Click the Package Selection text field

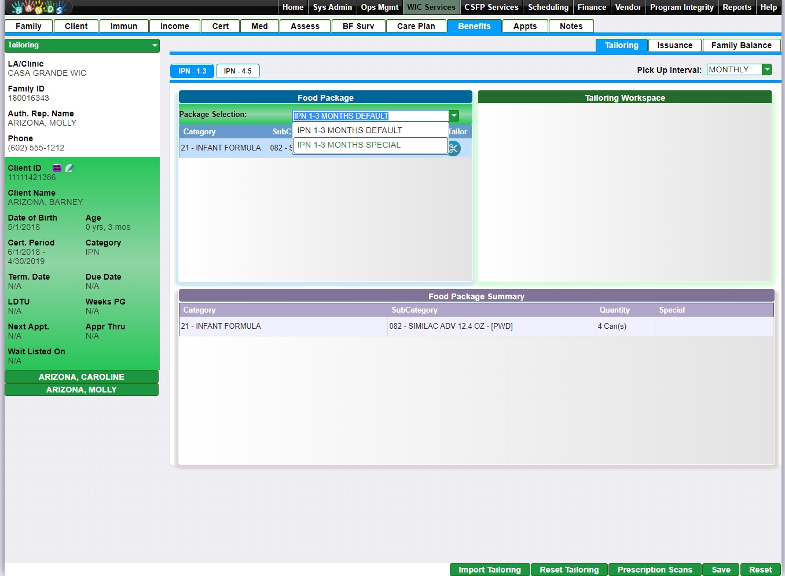pyautogui.click(x=371, y=116)
